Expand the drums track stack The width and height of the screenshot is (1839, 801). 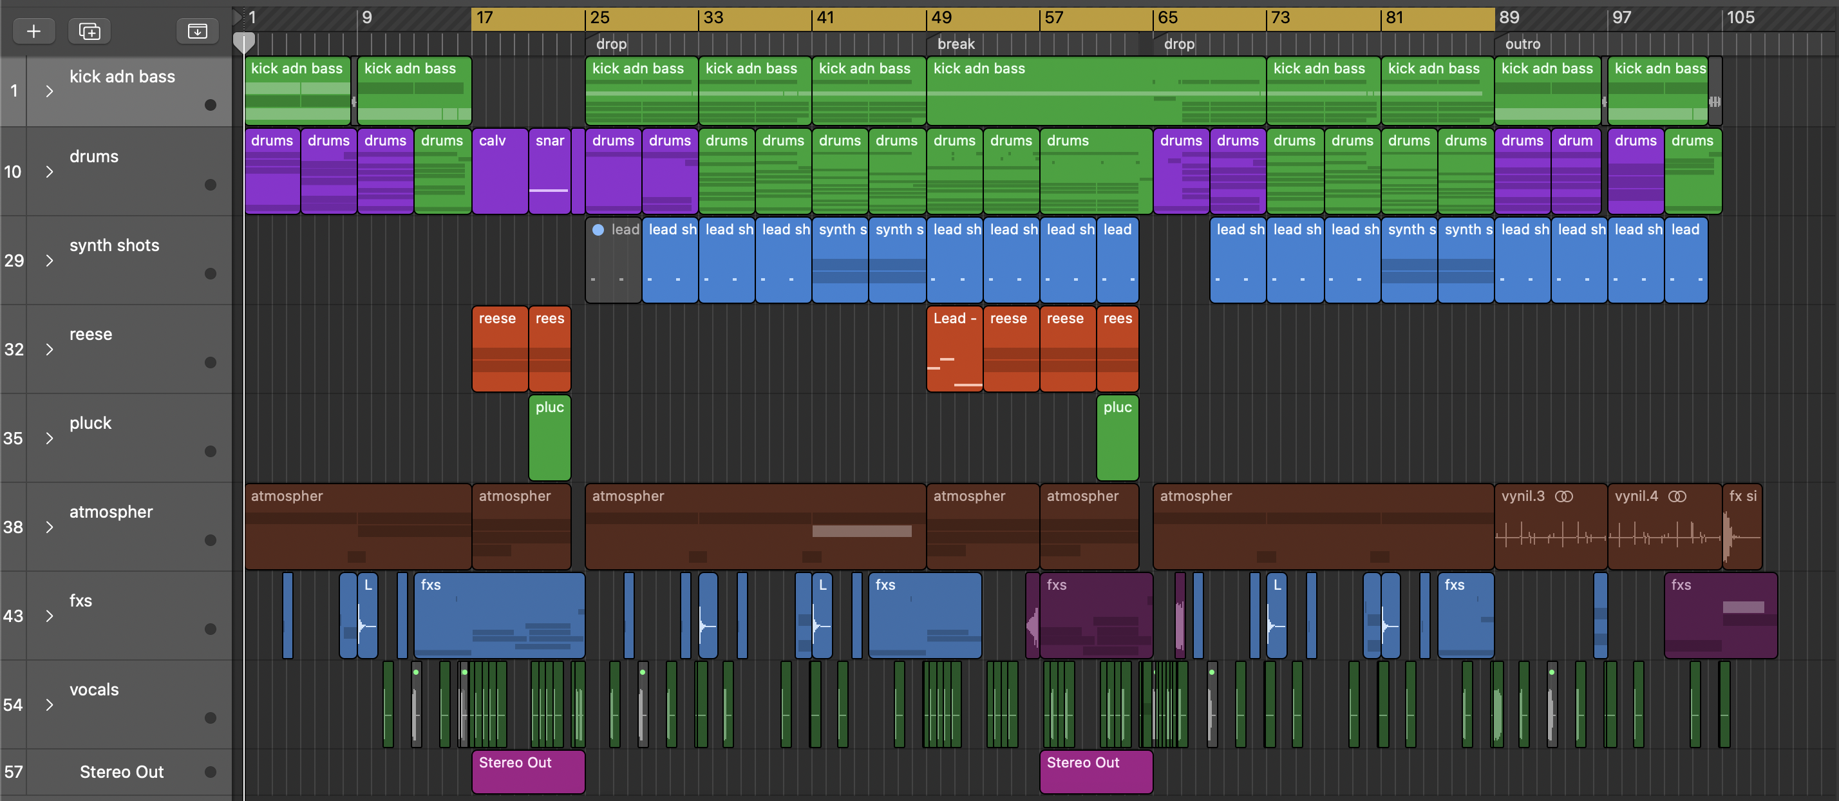tap(49, 172)
